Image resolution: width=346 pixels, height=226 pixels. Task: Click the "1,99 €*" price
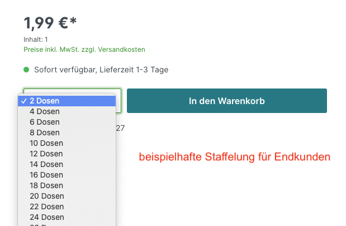(x=50, y=23)
